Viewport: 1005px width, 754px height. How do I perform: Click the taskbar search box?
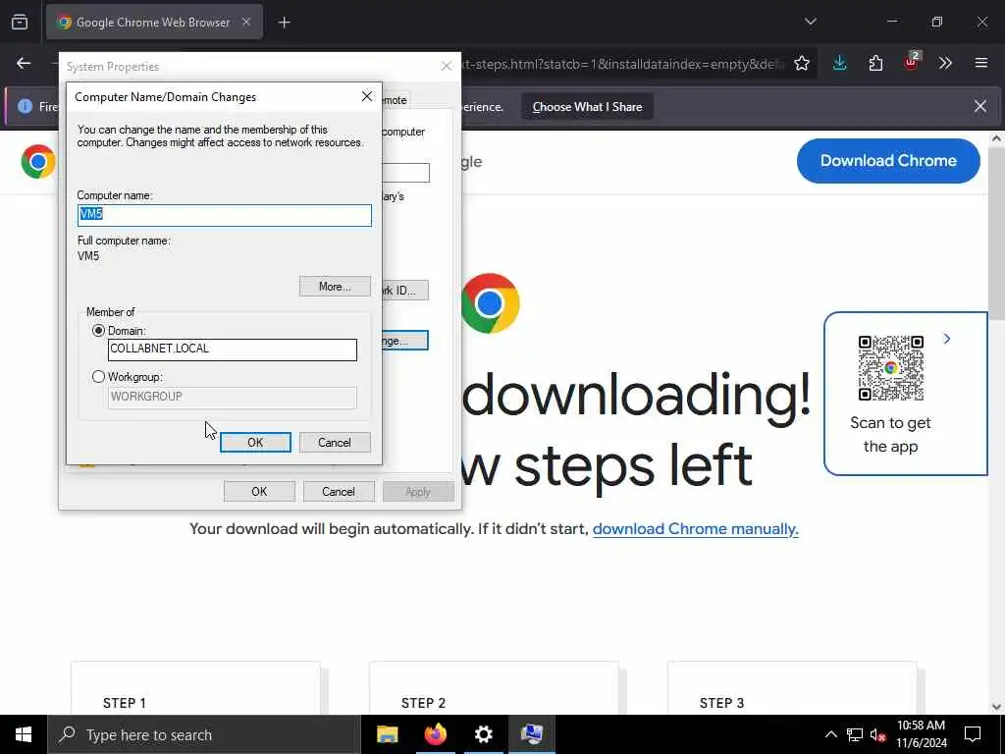point(204,734)
